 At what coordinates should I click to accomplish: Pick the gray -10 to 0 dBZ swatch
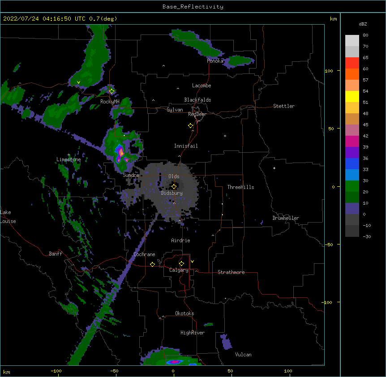click(352, 220)
